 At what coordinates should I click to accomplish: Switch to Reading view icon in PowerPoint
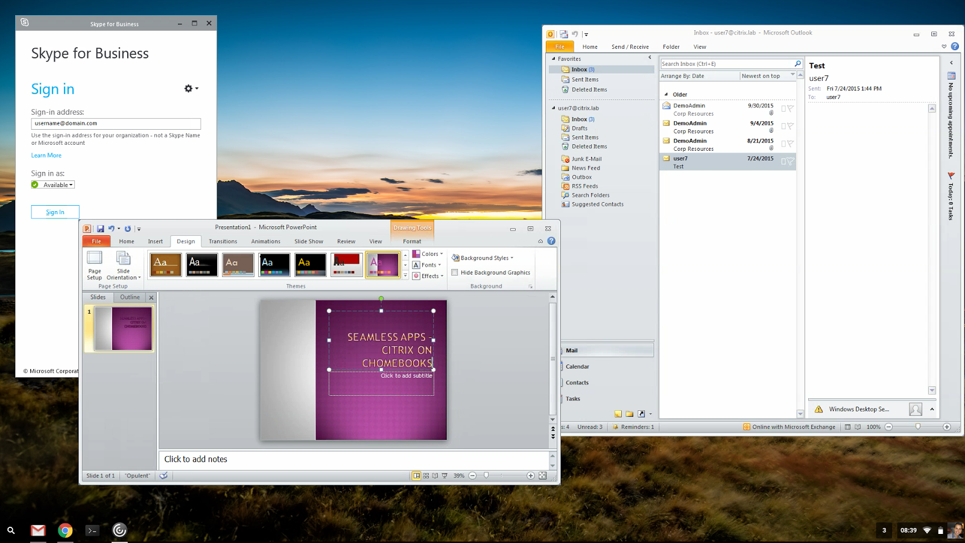(x=435, y=475)
